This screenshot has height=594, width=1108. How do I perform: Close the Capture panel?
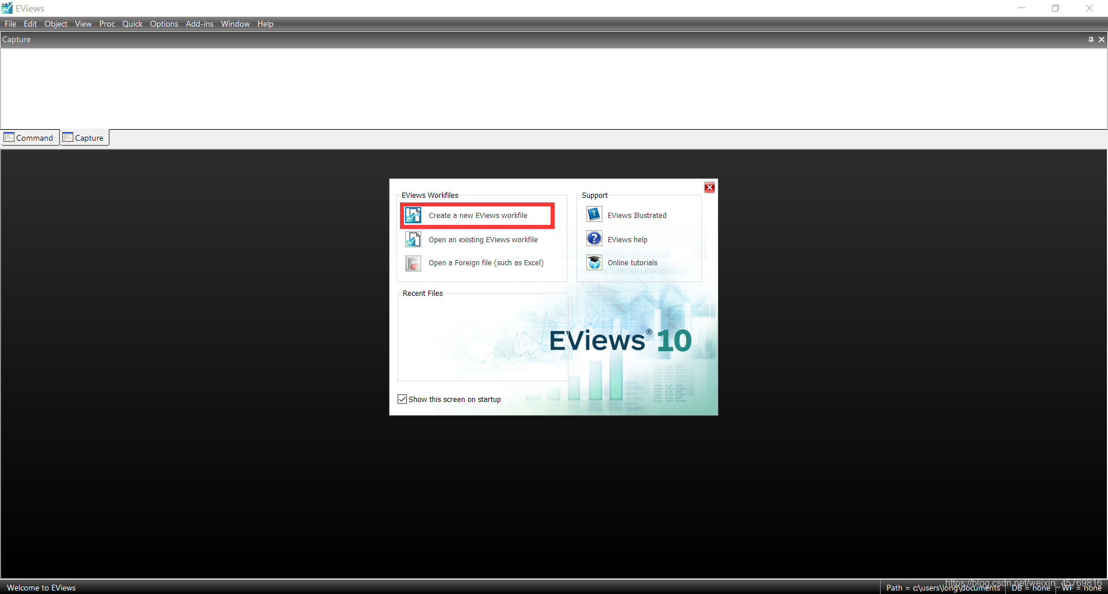[1102, 39]
